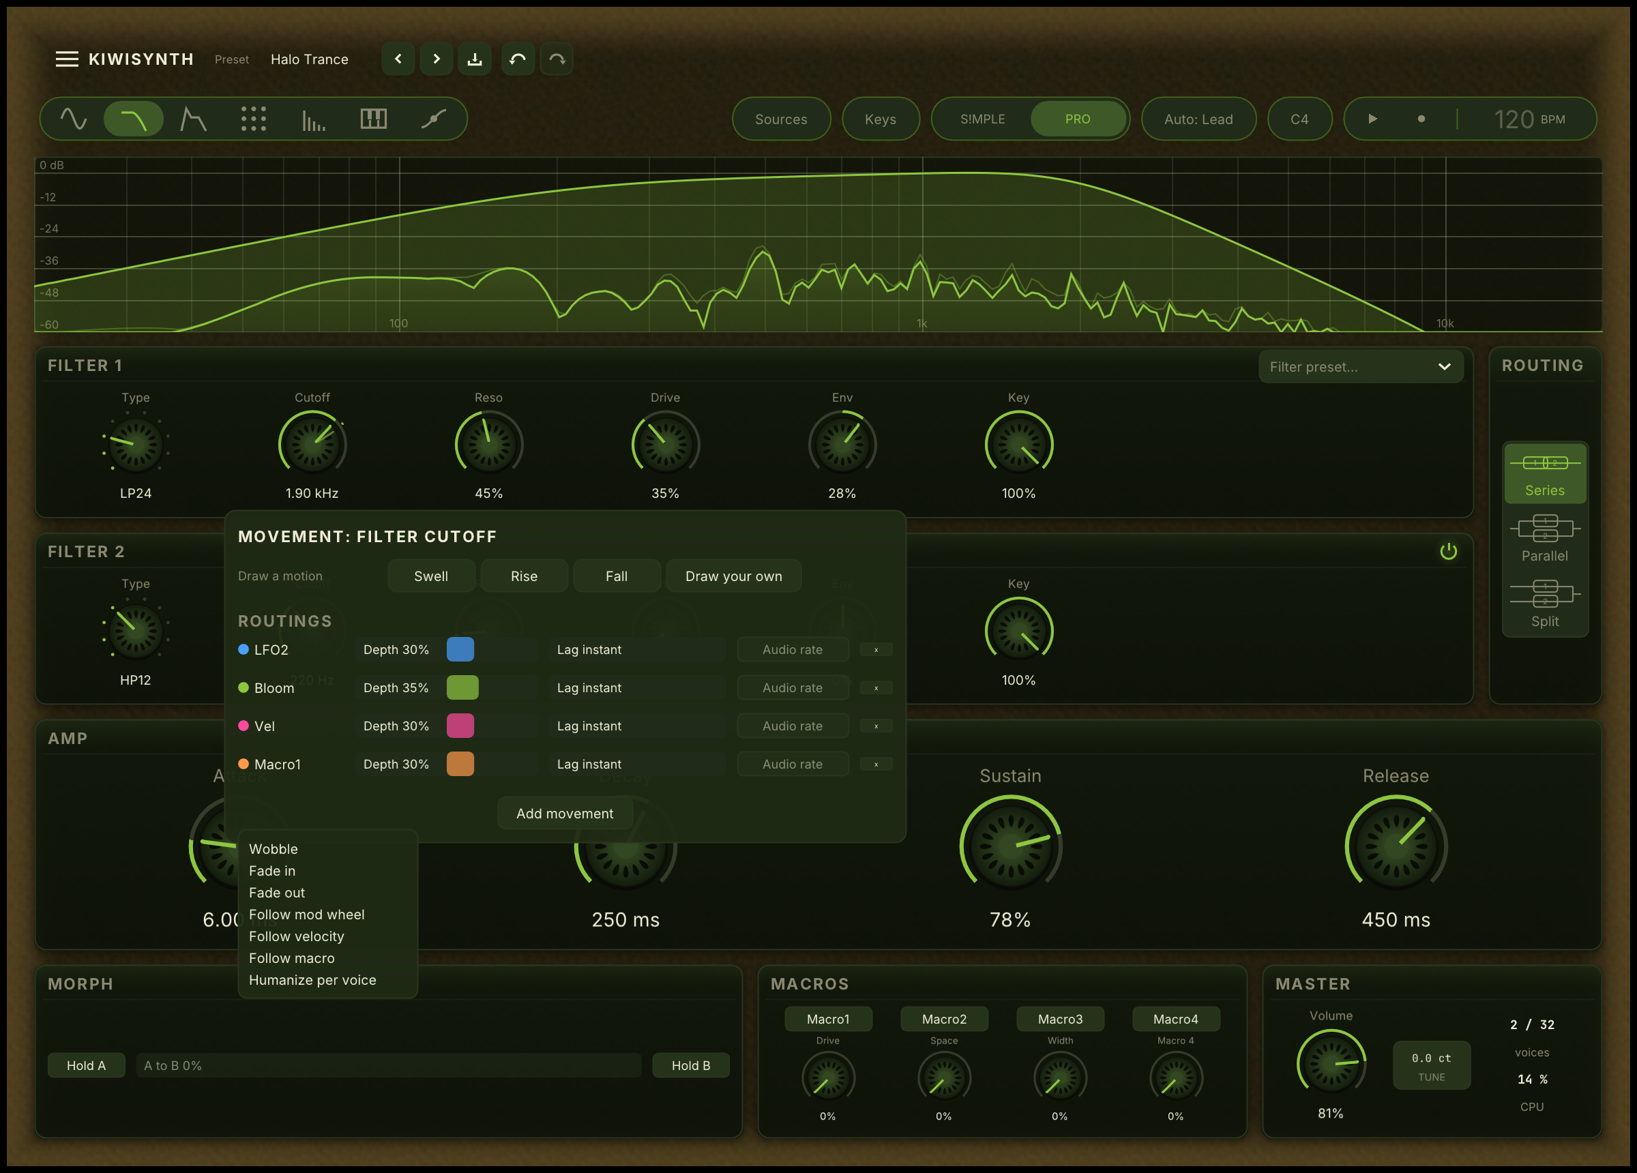
Task: Open the Filter preset dropdown
Action: point(1361,367)
